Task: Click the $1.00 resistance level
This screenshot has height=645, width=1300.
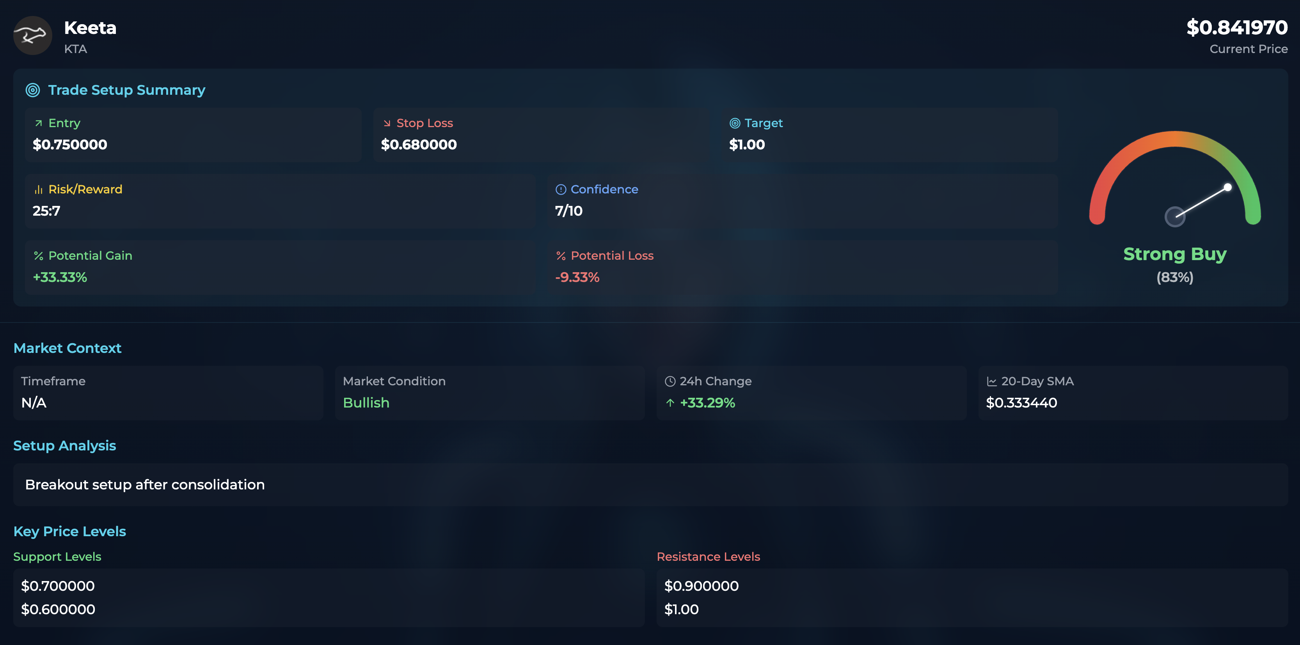Action: point(681,610)
